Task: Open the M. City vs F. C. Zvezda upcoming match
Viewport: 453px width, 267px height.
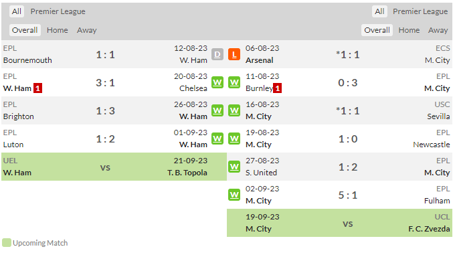Action: pos(339,223)
